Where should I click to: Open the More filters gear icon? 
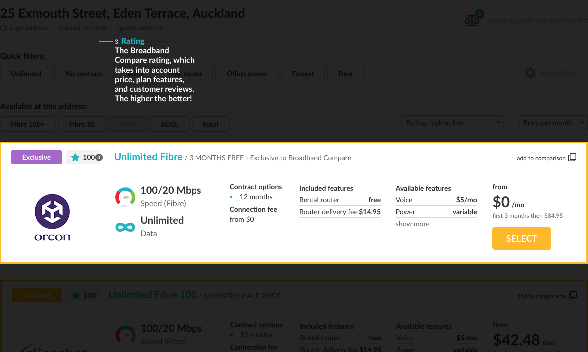pyautogui.click(x=530, y=73)
